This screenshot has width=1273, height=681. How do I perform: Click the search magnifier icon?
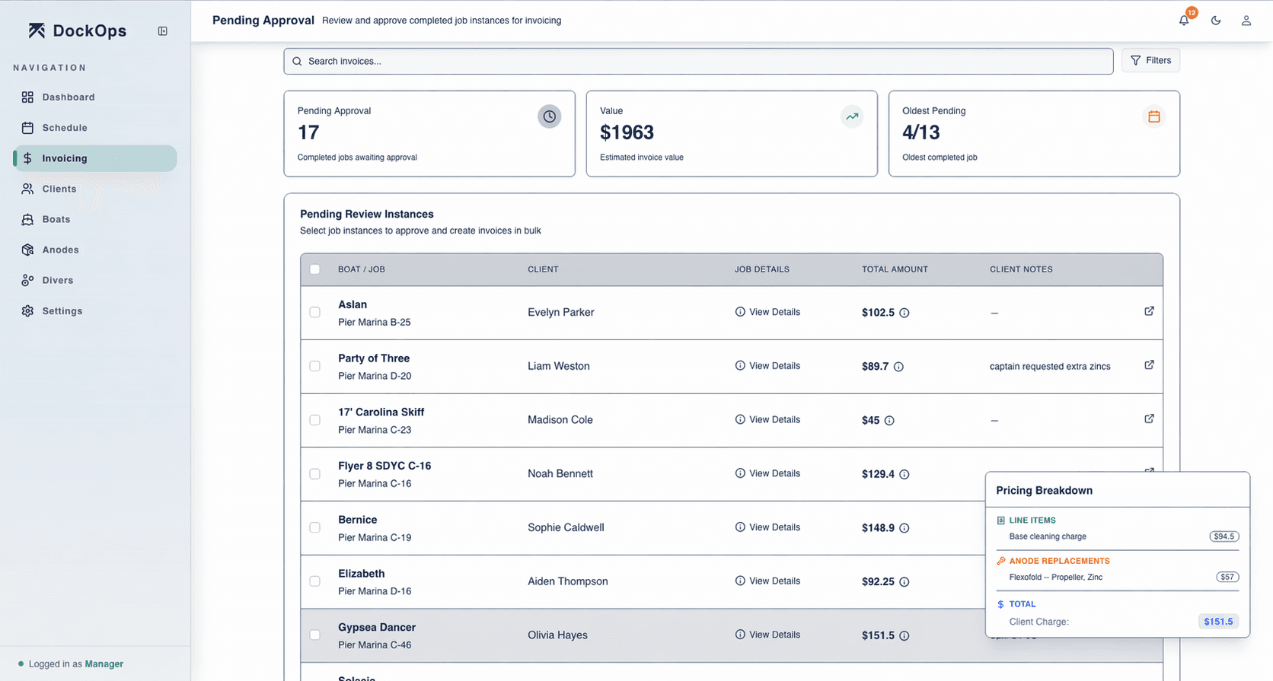[297, 62]
